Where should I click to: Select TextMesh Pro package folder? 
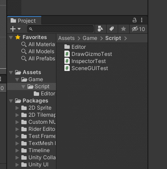pyautogui.click(x=38, y=143)
